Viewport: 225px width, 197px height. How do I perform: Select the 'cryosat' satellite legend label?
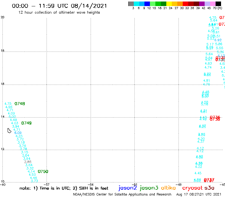192,188
